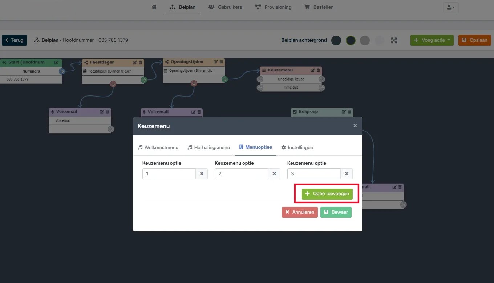Edit the Belgroep node via pencil icon
This screenshot has height=283, width=494.
(344, 112)
